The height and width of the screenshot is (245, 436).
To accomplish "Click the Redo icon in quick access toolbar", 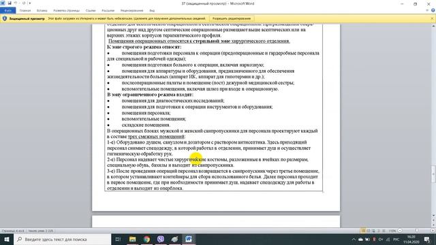I will (24, 3).
